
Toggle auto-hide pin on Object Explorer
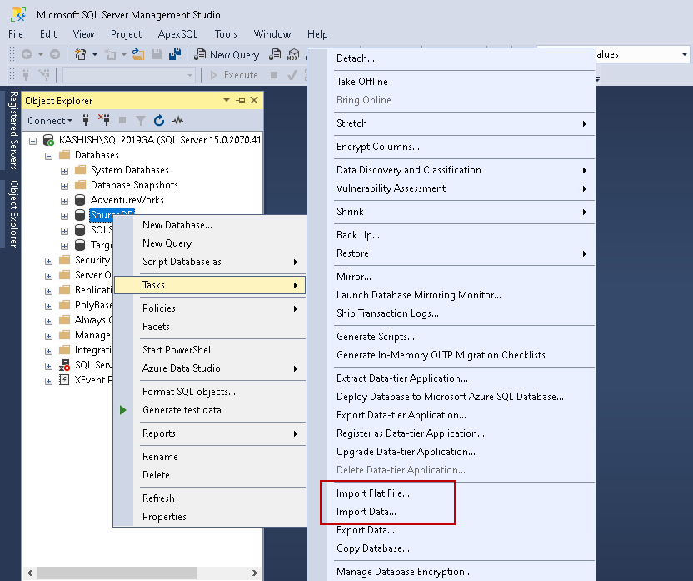[241, 100]
